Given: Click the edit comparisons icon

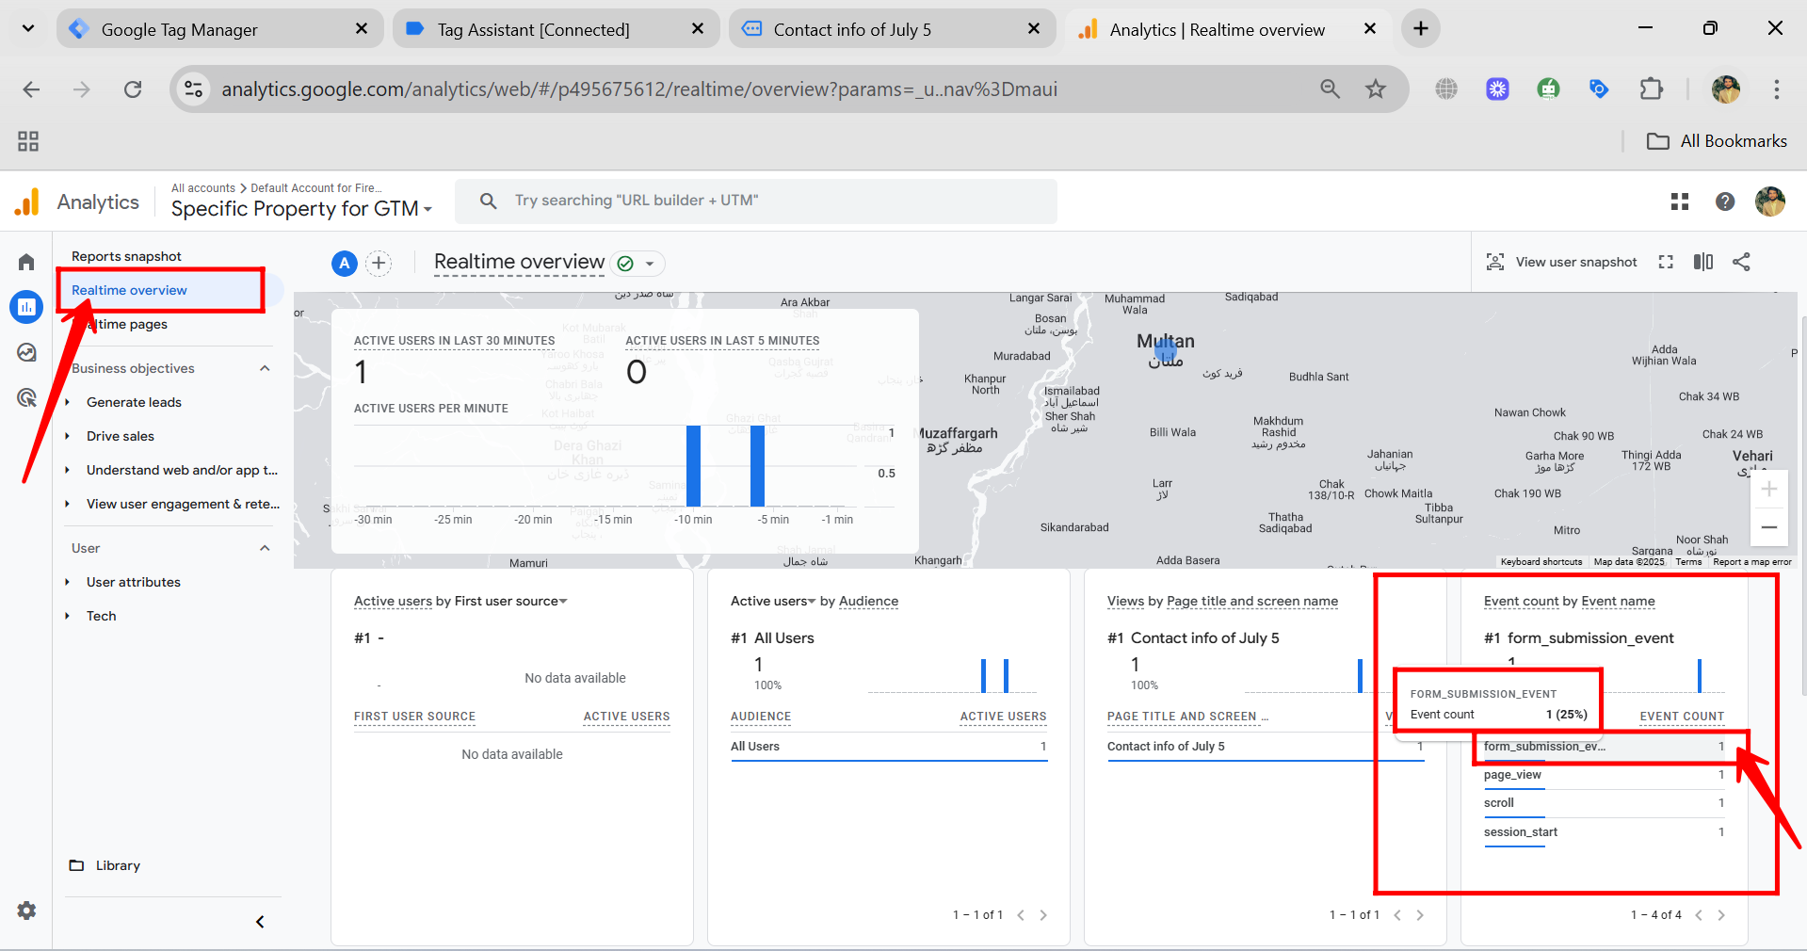Looking at the screenshot, I should coord(1703,262).
